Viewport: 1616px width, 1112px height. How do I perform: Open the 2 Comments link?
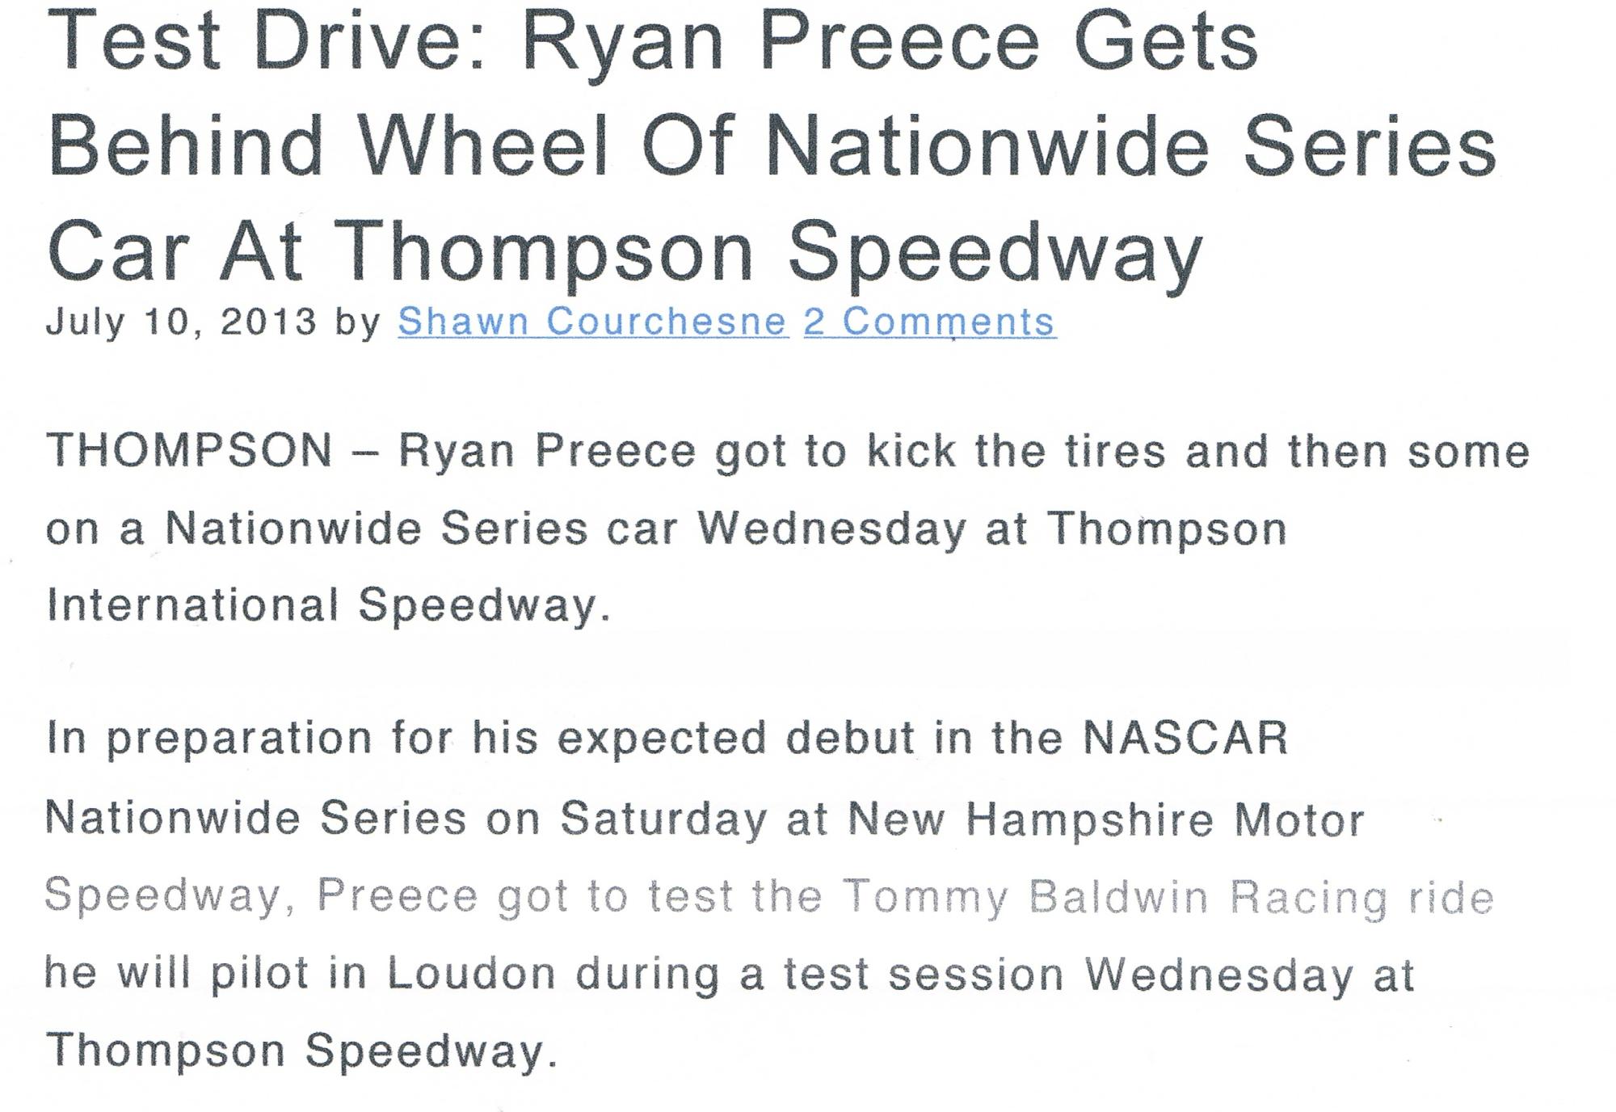pos(929,322)
